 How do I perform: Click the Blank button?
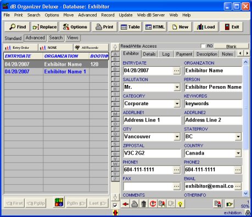(x=231, y=46)
